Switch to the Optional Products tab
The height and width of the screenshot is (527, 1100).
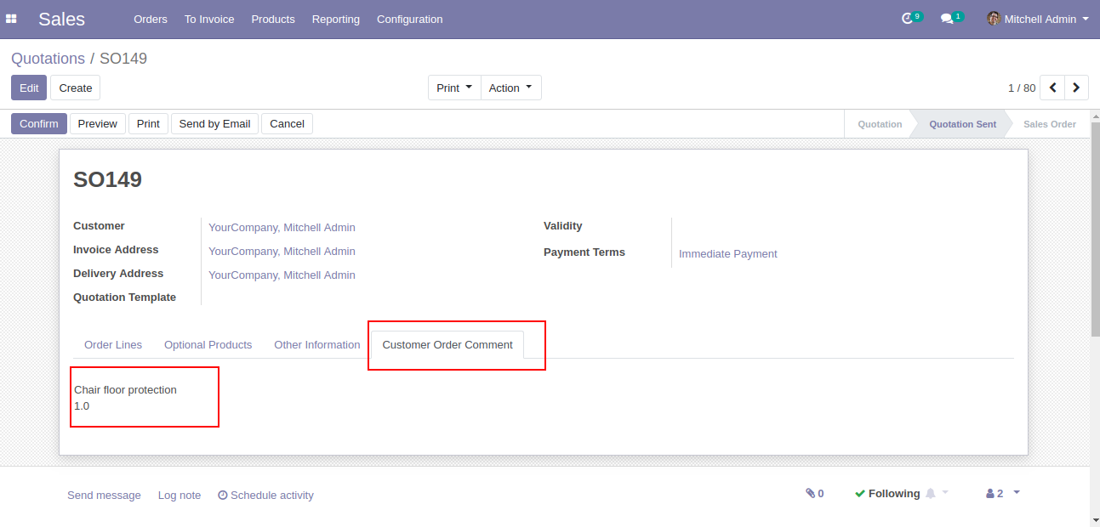point(208,344)
